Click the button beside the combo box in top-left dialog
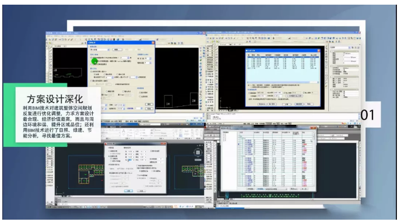Image resolution: width=401 pixels, height=222 pixels. (117, 50)
